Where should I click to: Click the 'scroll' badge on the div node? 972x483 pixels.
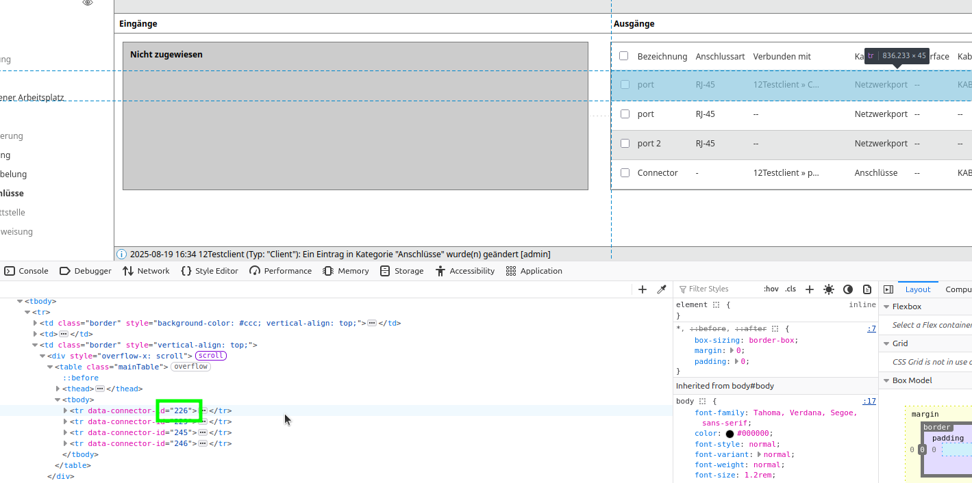click(x=211, y=356)
